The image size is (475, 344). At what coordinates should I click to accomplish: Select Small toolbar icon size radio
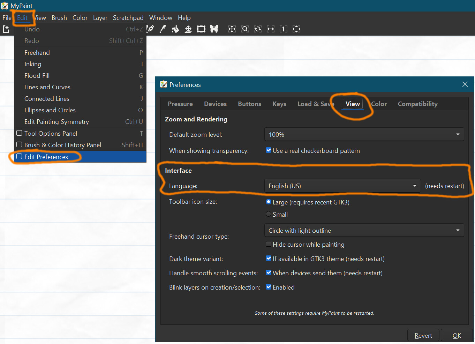269,214
